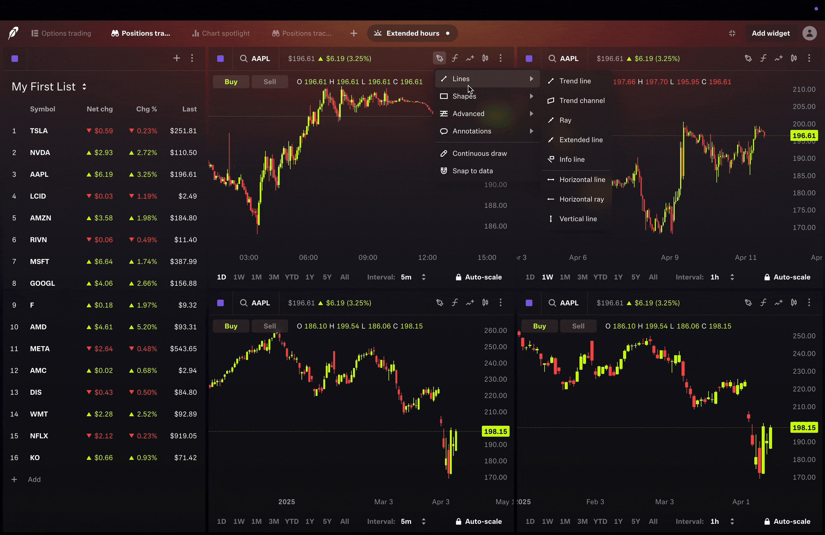
Task: Open the three-dot menu of bottom-left chart
Action: point(501,303)
